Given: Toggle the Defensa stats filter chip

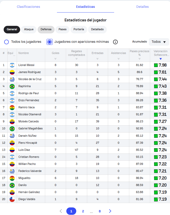Looking at the screenshot, I should coord(46,29).
